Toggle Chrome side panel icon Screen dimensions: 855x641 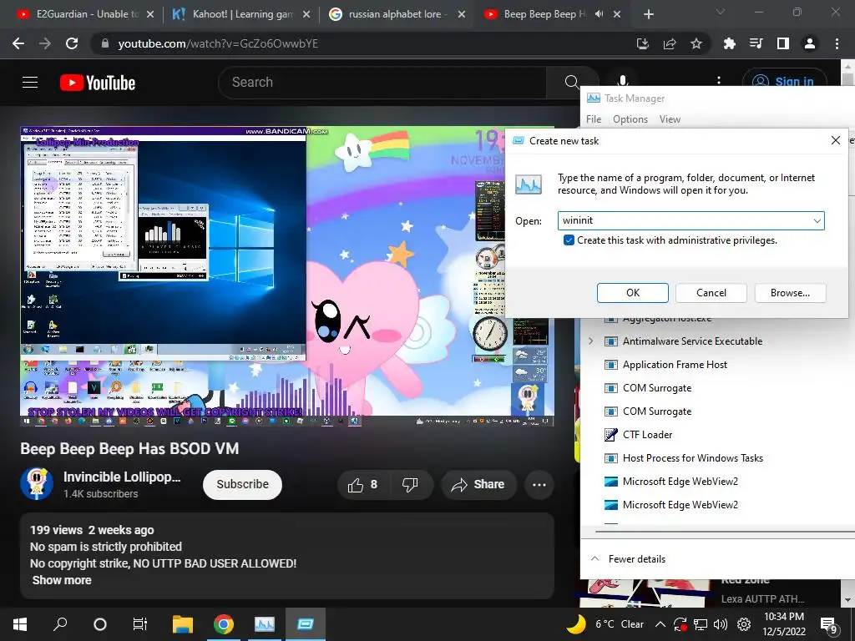click(x=783, y=43)
